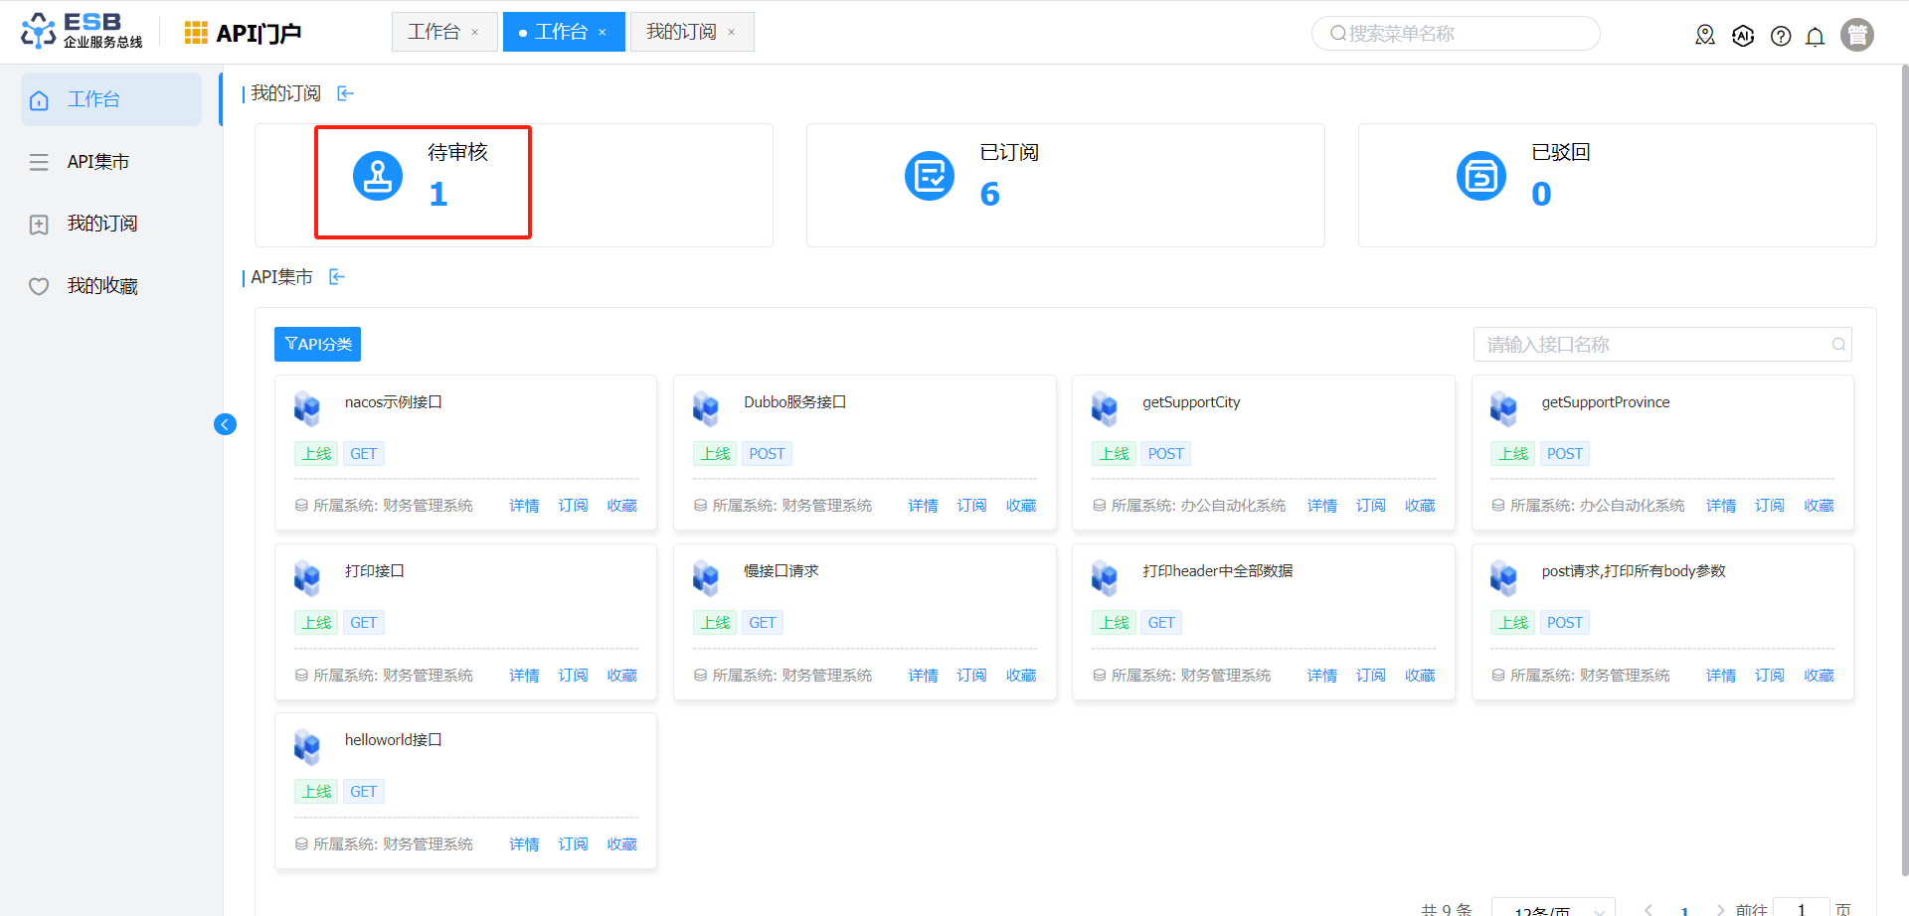
Task: Click the location pin icon in header
Action: 1705,36
